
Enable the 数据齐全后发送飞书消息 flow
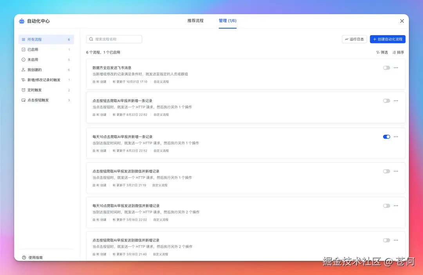tap(386, 68)
